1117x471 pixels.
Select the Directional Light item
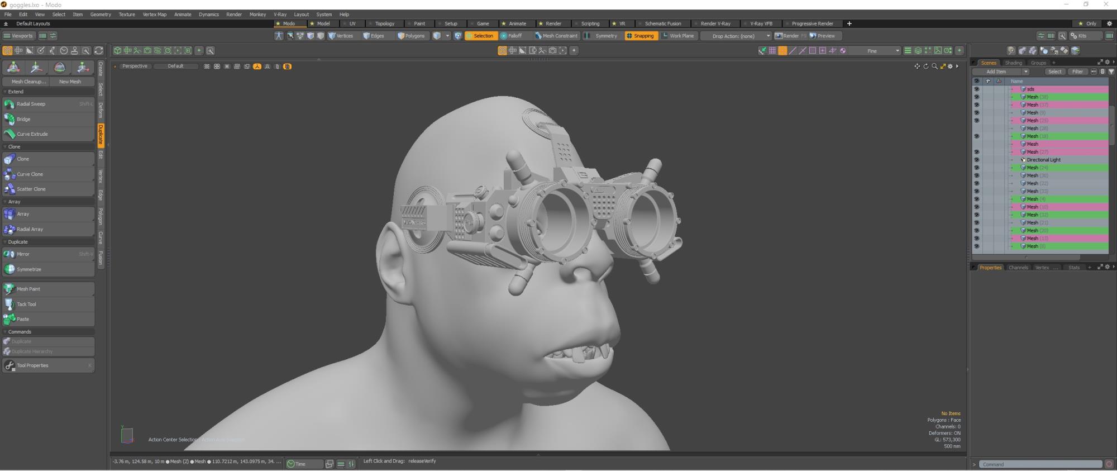coord(1043,160)
